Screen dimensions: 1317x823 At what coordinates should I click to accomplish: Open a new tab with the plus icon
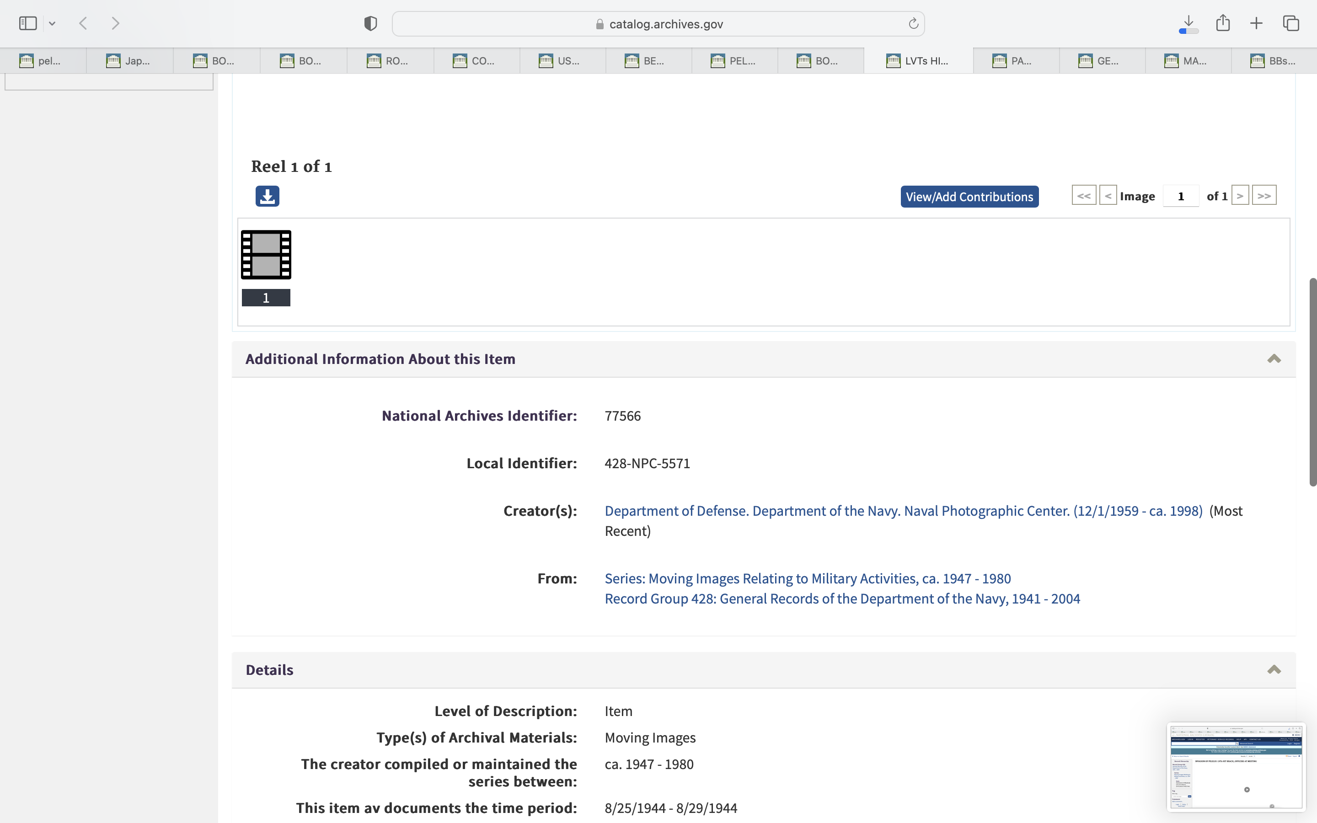pos(1257,23)
